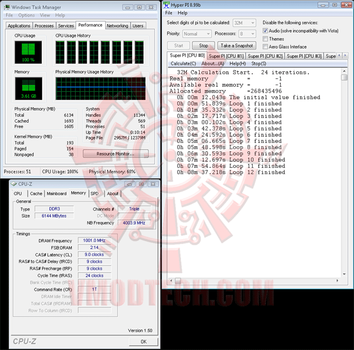Viewport: 354px width, 350px height.
Task: Click the output scrollbar up arrow
Action: click(x=344, y=71)
